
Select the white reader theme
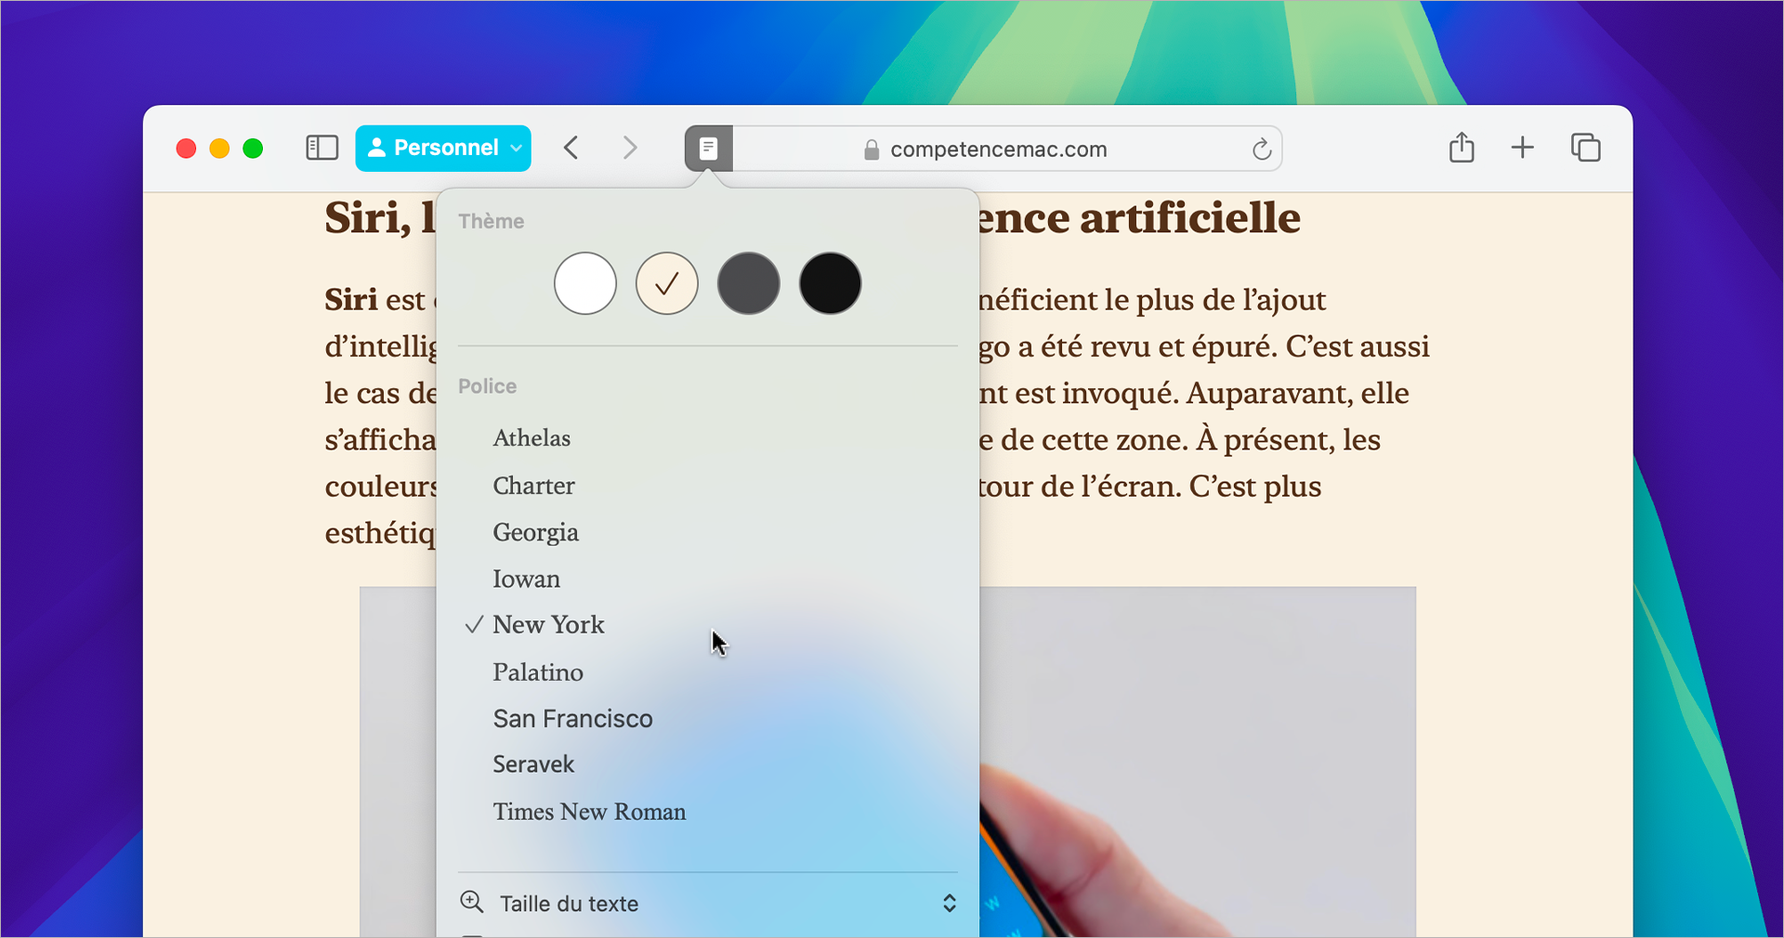point(585,283)
